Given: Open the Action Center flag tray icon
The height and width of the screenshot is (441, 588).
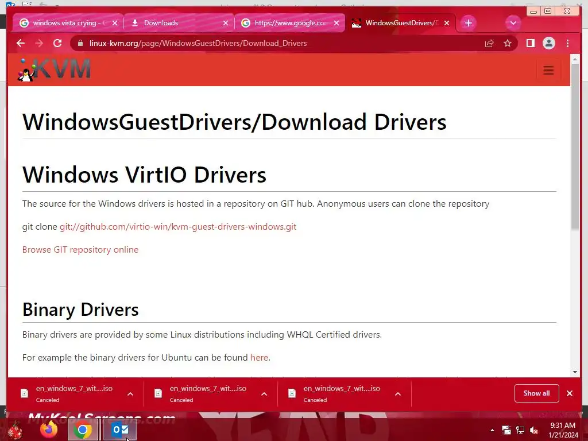Looking at the screenshot, I should point(506,430).
